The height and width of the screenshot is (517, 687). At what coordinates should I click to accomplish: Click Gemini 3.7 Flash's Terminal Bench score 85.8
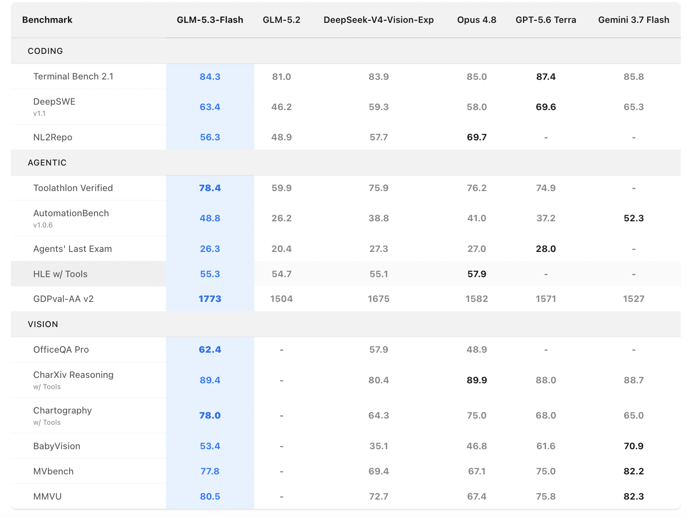pos(633,77)
